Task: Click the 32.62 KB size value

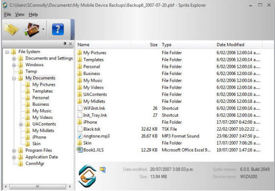Action: click(149, 129)
